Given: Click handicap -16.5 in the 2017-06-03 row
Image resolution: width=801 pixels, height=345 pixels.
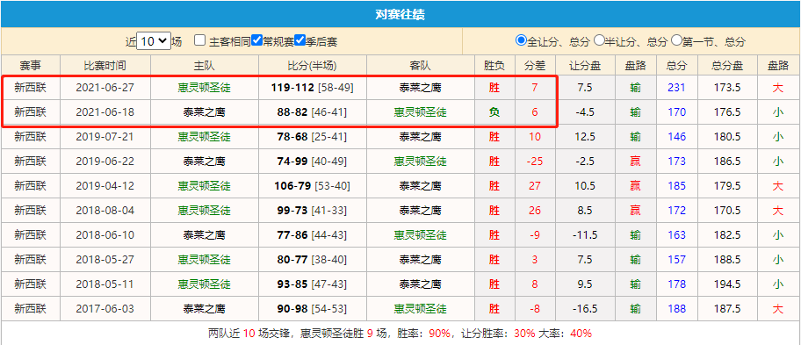Looking at the screenshot, I should 585,308.
